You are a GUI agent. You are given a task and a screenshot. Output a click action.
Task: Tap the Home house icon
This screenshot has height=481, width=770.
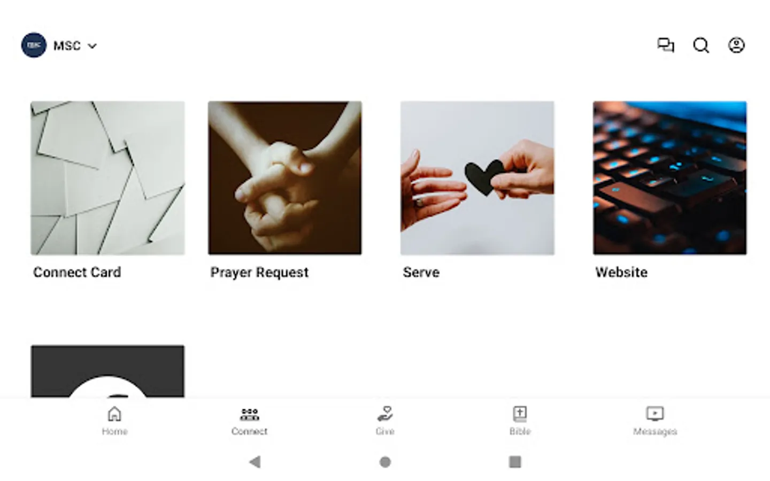(x=114, y=414)
